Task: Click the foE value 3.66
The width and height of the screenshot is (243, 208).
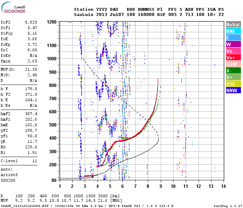Action: tap(32, 39)
